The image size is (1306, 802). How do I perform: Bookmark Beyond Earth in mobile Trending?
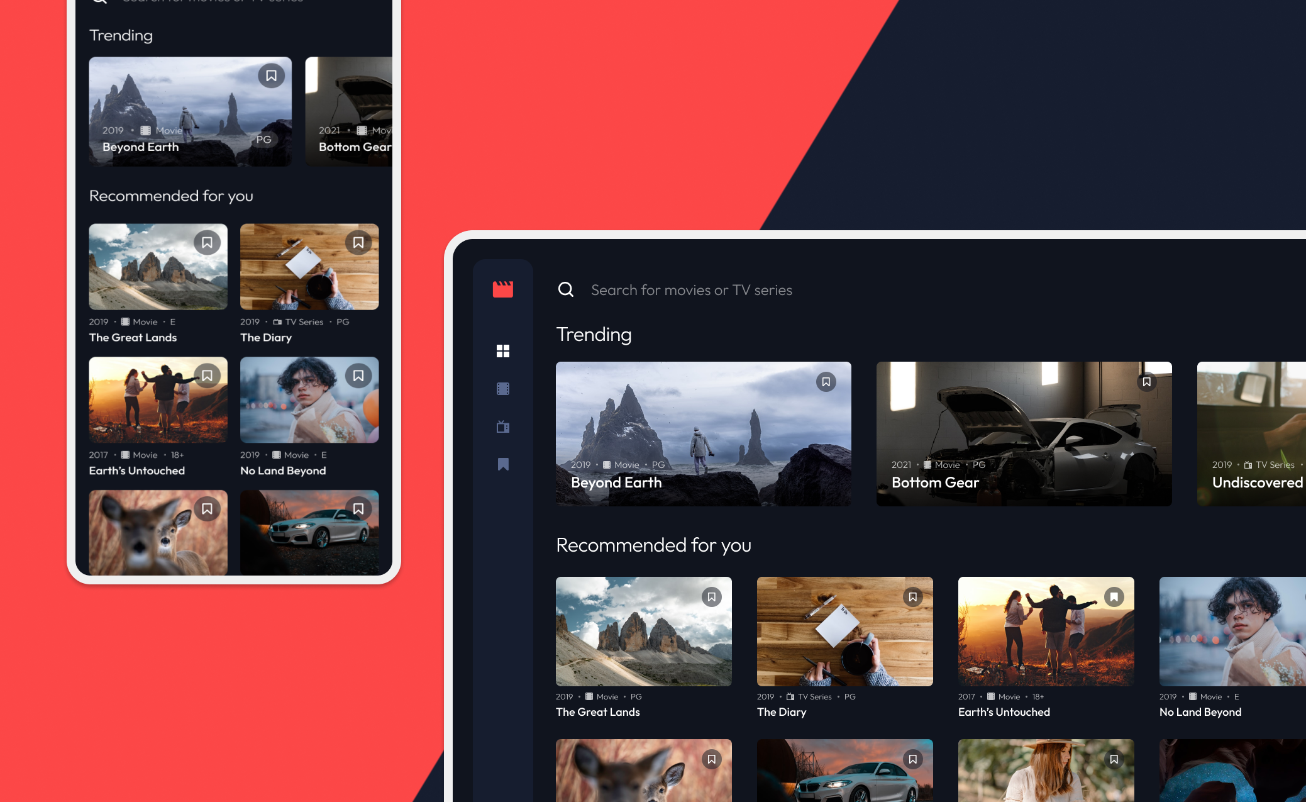pos(271,76)
